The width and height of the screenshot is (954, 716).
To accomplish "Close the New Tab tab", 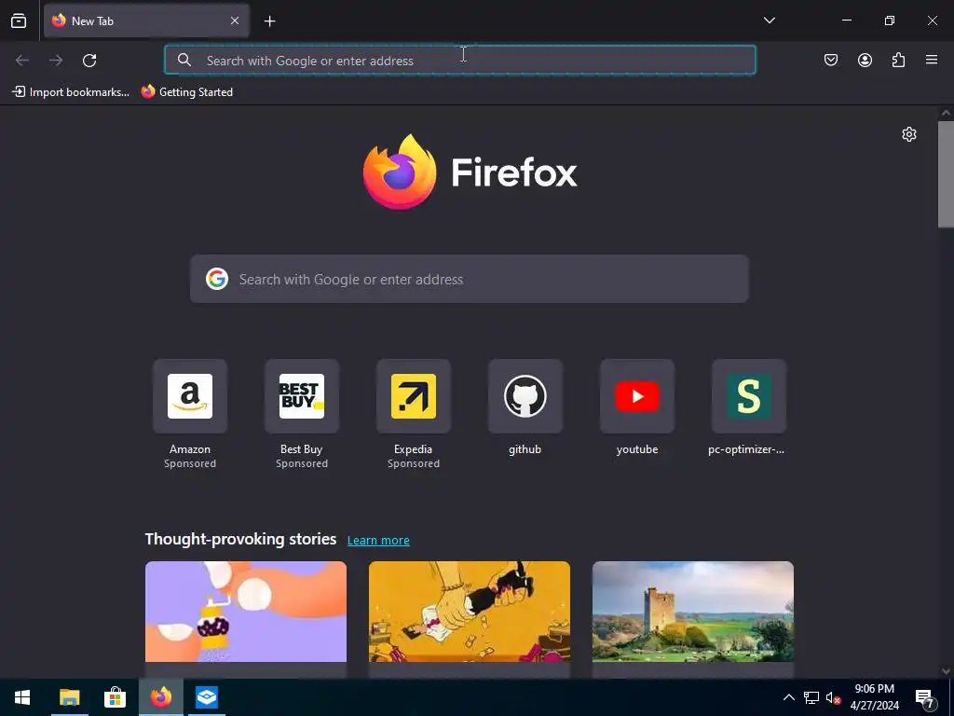I will pos(235,21).
